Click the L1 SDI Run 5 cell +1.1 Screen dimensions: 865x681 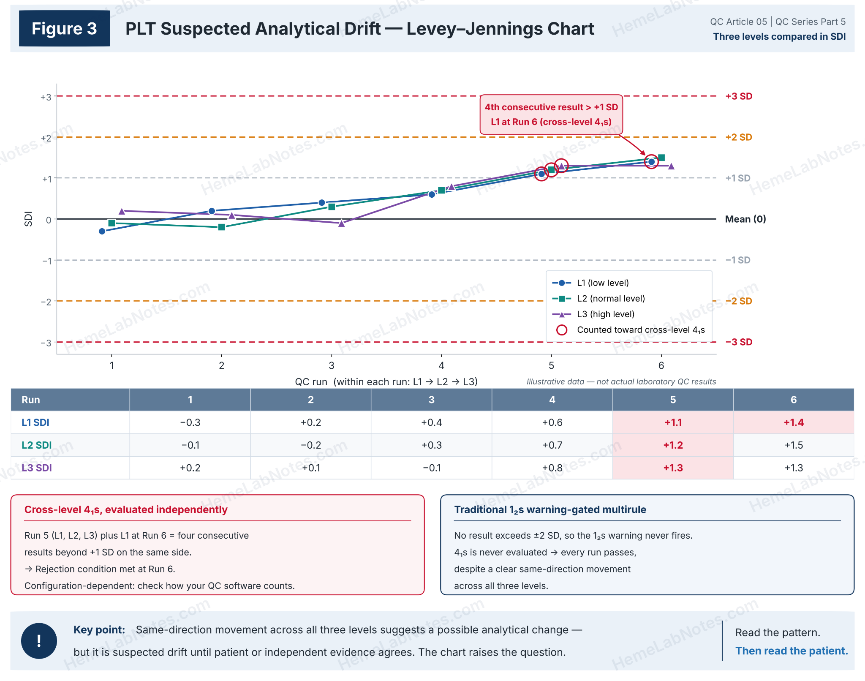tap(673, 422)
